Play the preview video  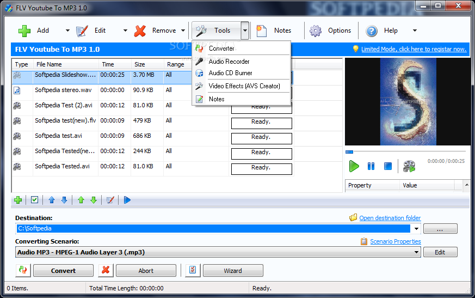354,166
